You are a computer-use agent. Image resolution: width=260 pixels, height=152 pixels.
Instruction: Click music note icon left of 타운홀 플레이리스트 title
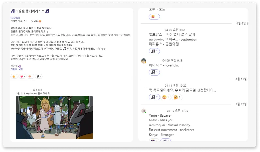point(13,11)
